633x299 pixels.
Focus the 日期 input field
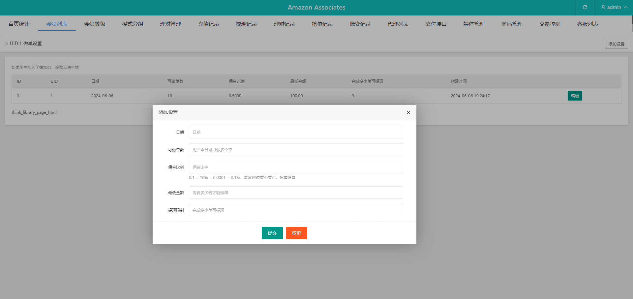(296, 132)
